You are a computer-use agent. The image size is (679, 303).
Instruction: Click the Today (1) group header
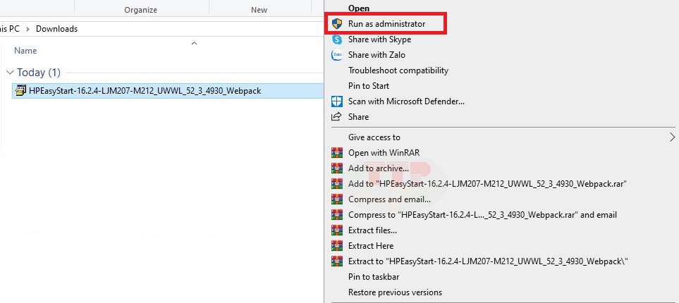(39, 73)
